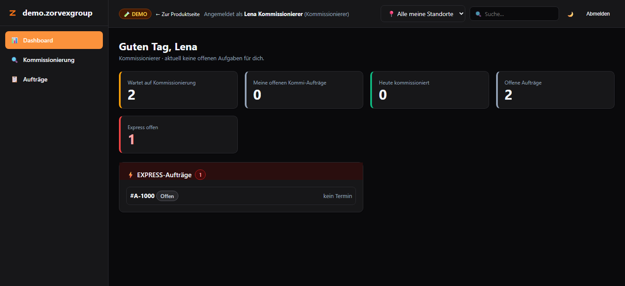The width and height of the screenshot is (625, 286).
Task: Open express order #A-1000
Action: click(x=241, y=196)
